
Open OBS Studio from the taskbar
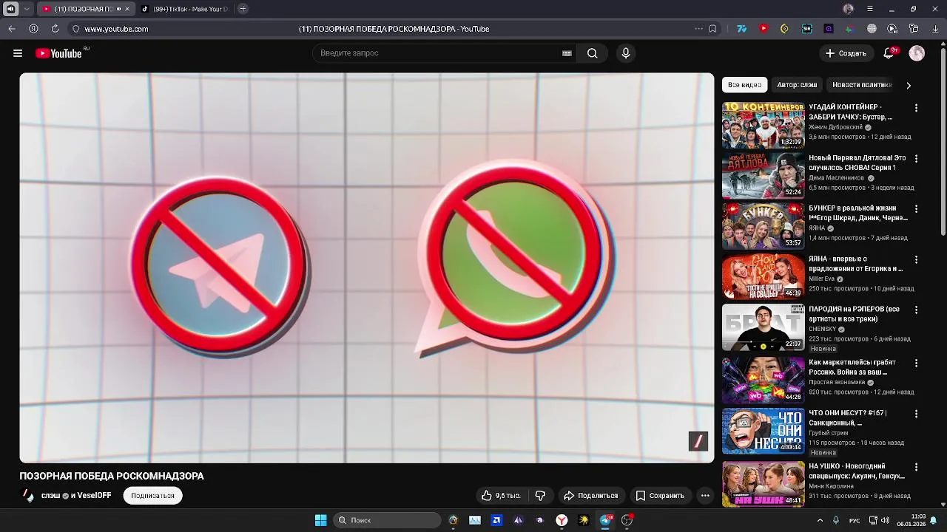[x=627, y=520]
